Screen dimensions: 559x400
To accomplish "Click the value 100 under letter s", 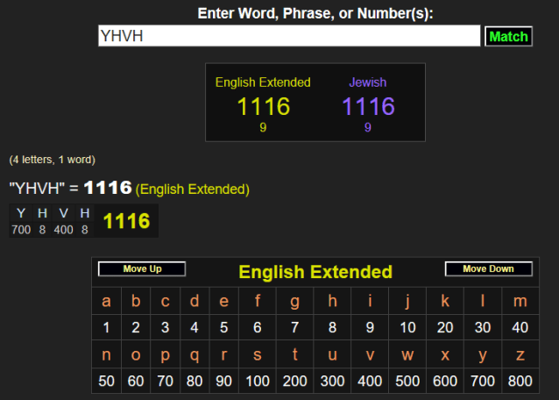I will click(258, 381).
